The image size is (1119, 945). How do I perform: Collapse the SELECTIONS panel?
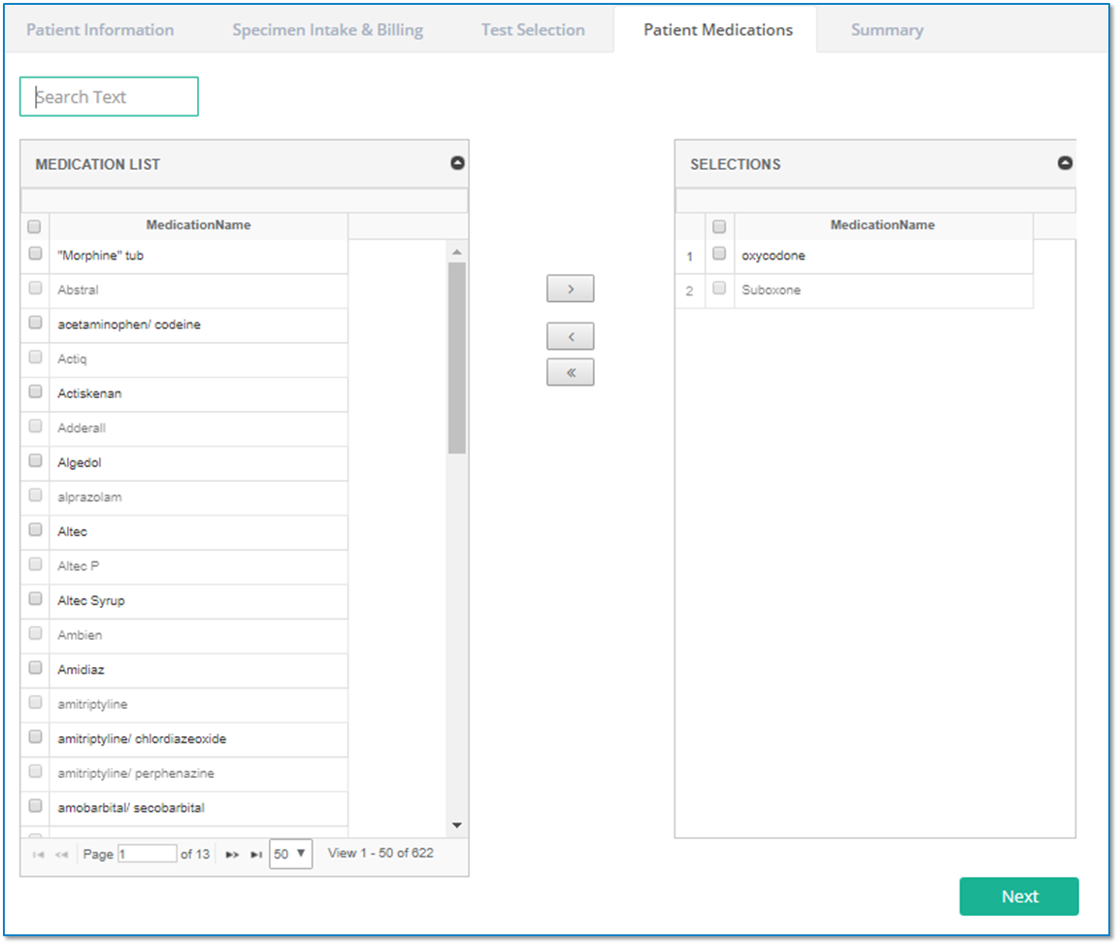(x=1065, y=162)
